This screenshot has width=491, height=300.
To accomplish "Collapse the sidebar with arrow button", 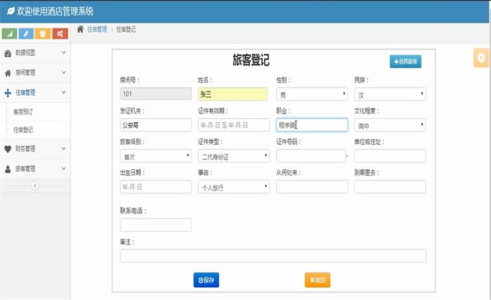I will [x=35, y=186].
